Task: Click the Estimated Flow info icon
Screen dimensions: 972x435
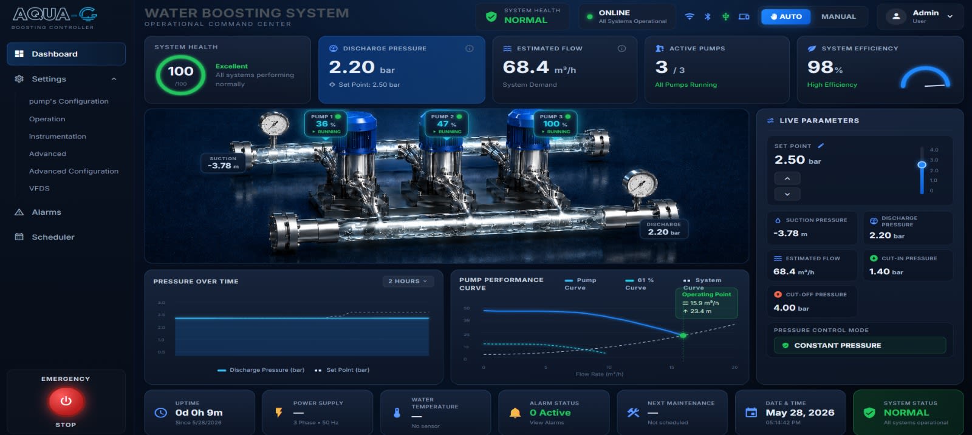Action: [x=621, y=49]
